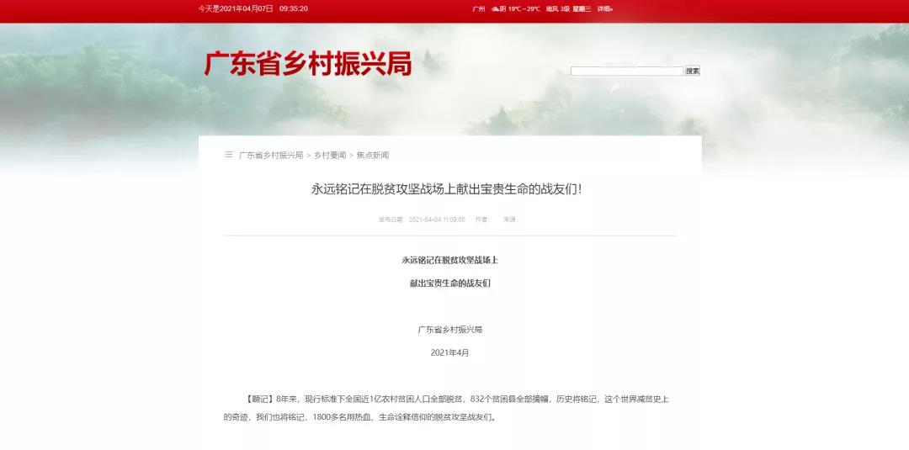The image size is (909, 450).
Task: Click the 广东省乡村振兴局 site logo
Action: tap(307, 64)
